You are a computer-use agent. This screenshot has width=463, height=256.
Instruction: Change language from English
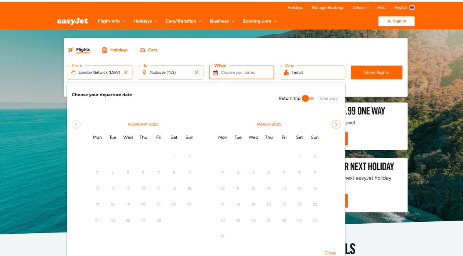[x=404, y=7]
